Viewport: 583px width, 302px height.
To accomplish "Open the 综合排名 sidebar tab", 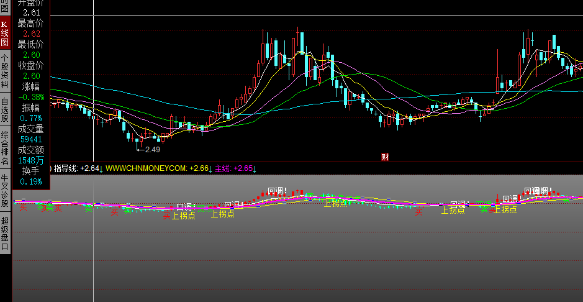I will point(4,148).
